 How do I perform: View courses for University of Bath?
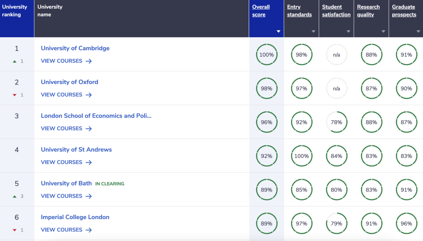[67, 196]
